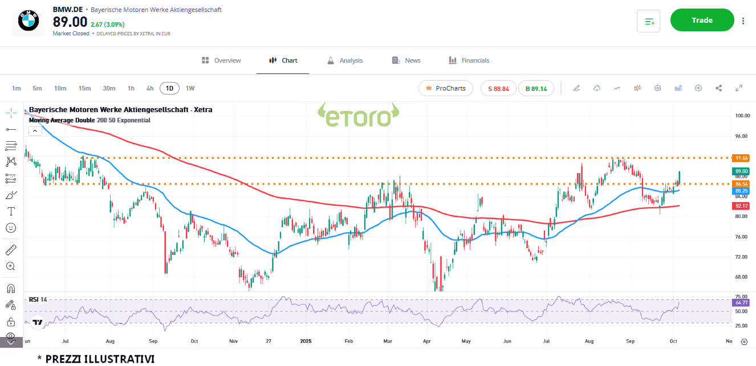Image resolution: width=756 pixels, height=366 pixels.
Task: Expand chart to fullscreen
Action: 739,88
